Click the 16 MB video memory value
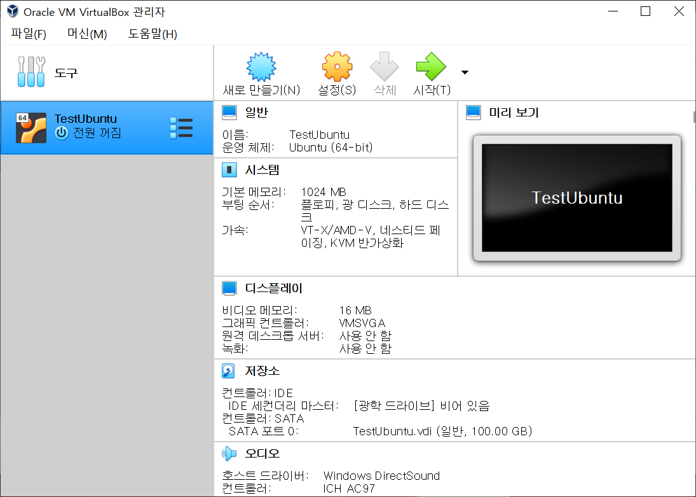 coord(355,311)
